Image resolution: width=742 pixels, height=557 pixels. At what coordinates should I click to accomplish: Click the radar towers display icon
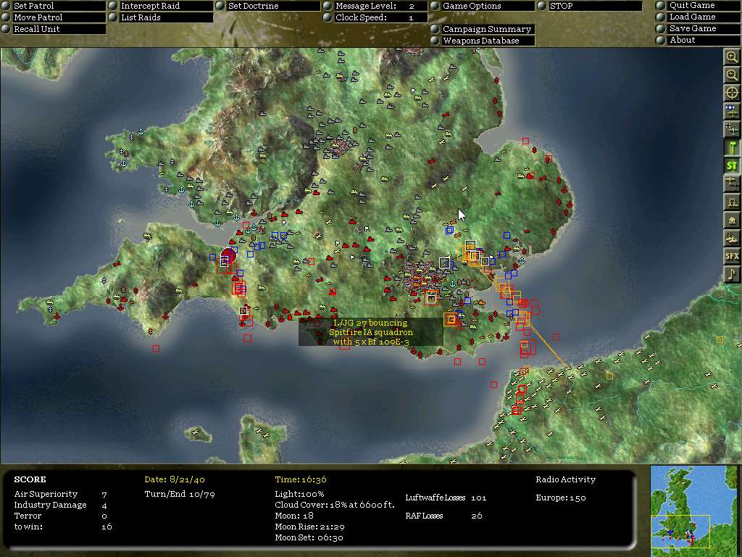(732, 202)
